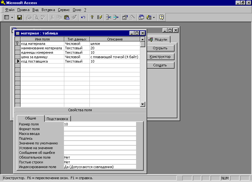The image size is (252, 182).
Task: Click the 'с плавающей точкой (4 байт)' description
Action: coord(115,57)
